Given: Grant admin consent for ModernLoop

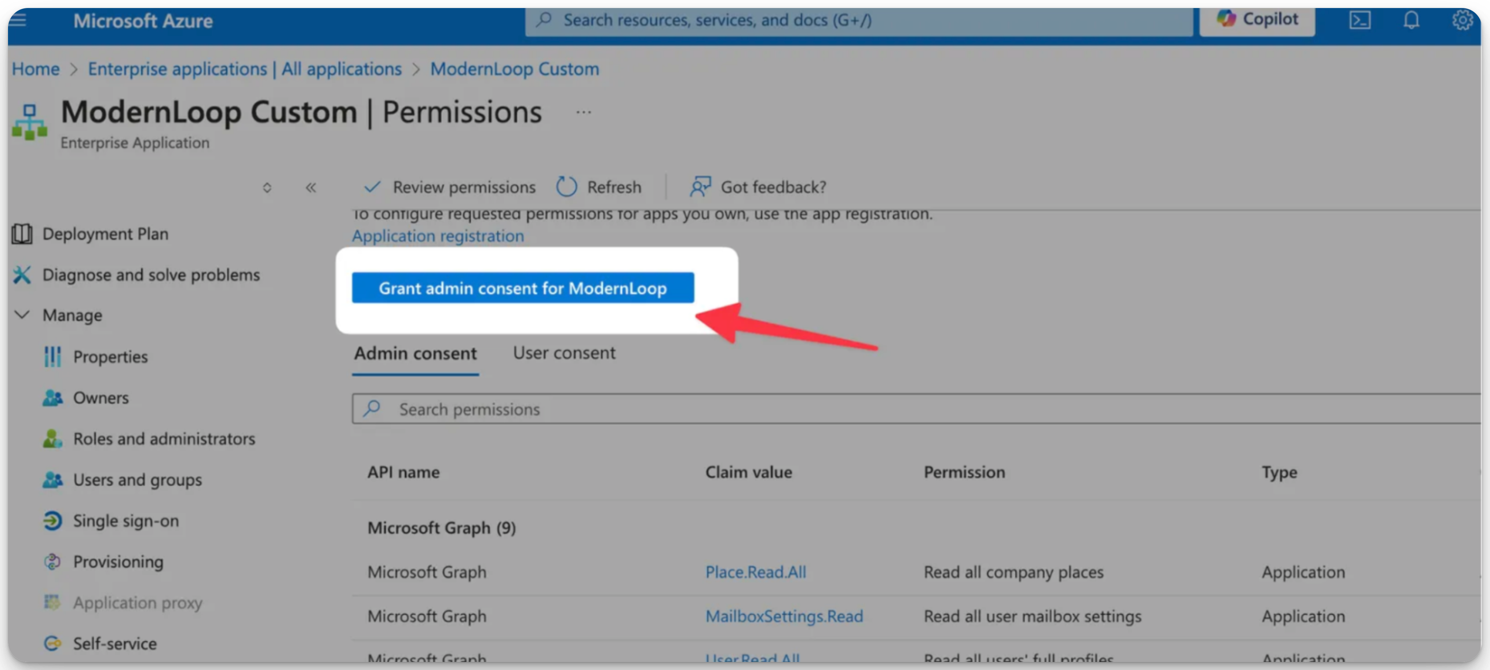Looking at the screenshot, I should [523, 288].
